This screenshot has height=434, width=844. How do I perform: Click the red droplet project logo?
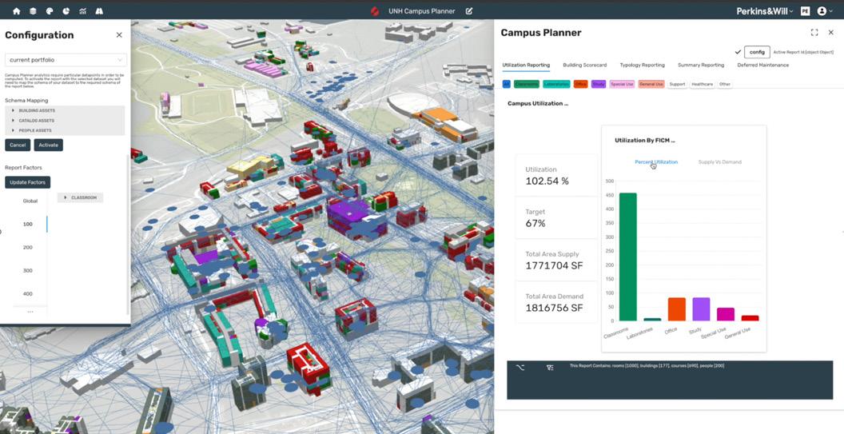coord(376,10)
